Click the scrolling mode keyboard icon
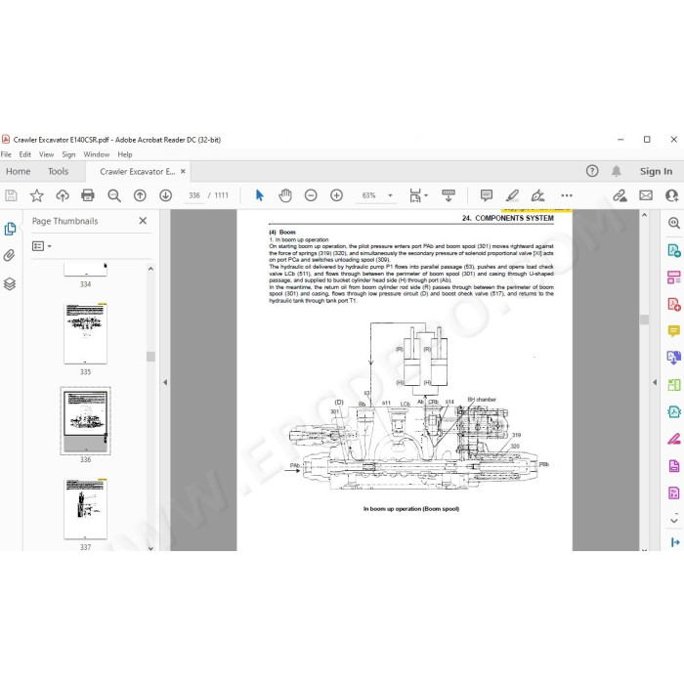The width and height of the screenshot is (684, 684). pyautogui.click(x=448, y=195)
